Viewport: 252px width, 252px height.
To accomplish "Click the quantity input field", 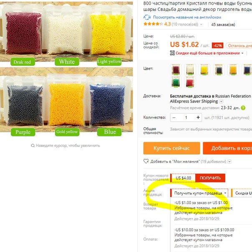I will click(186, 117).
